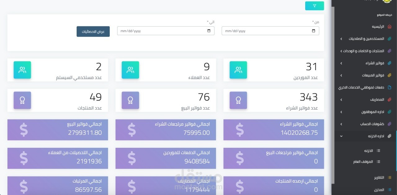Click the badge icon on 'عدد المنتجات' card
Viewport: 397px width, 195px height.
(22, 100)
